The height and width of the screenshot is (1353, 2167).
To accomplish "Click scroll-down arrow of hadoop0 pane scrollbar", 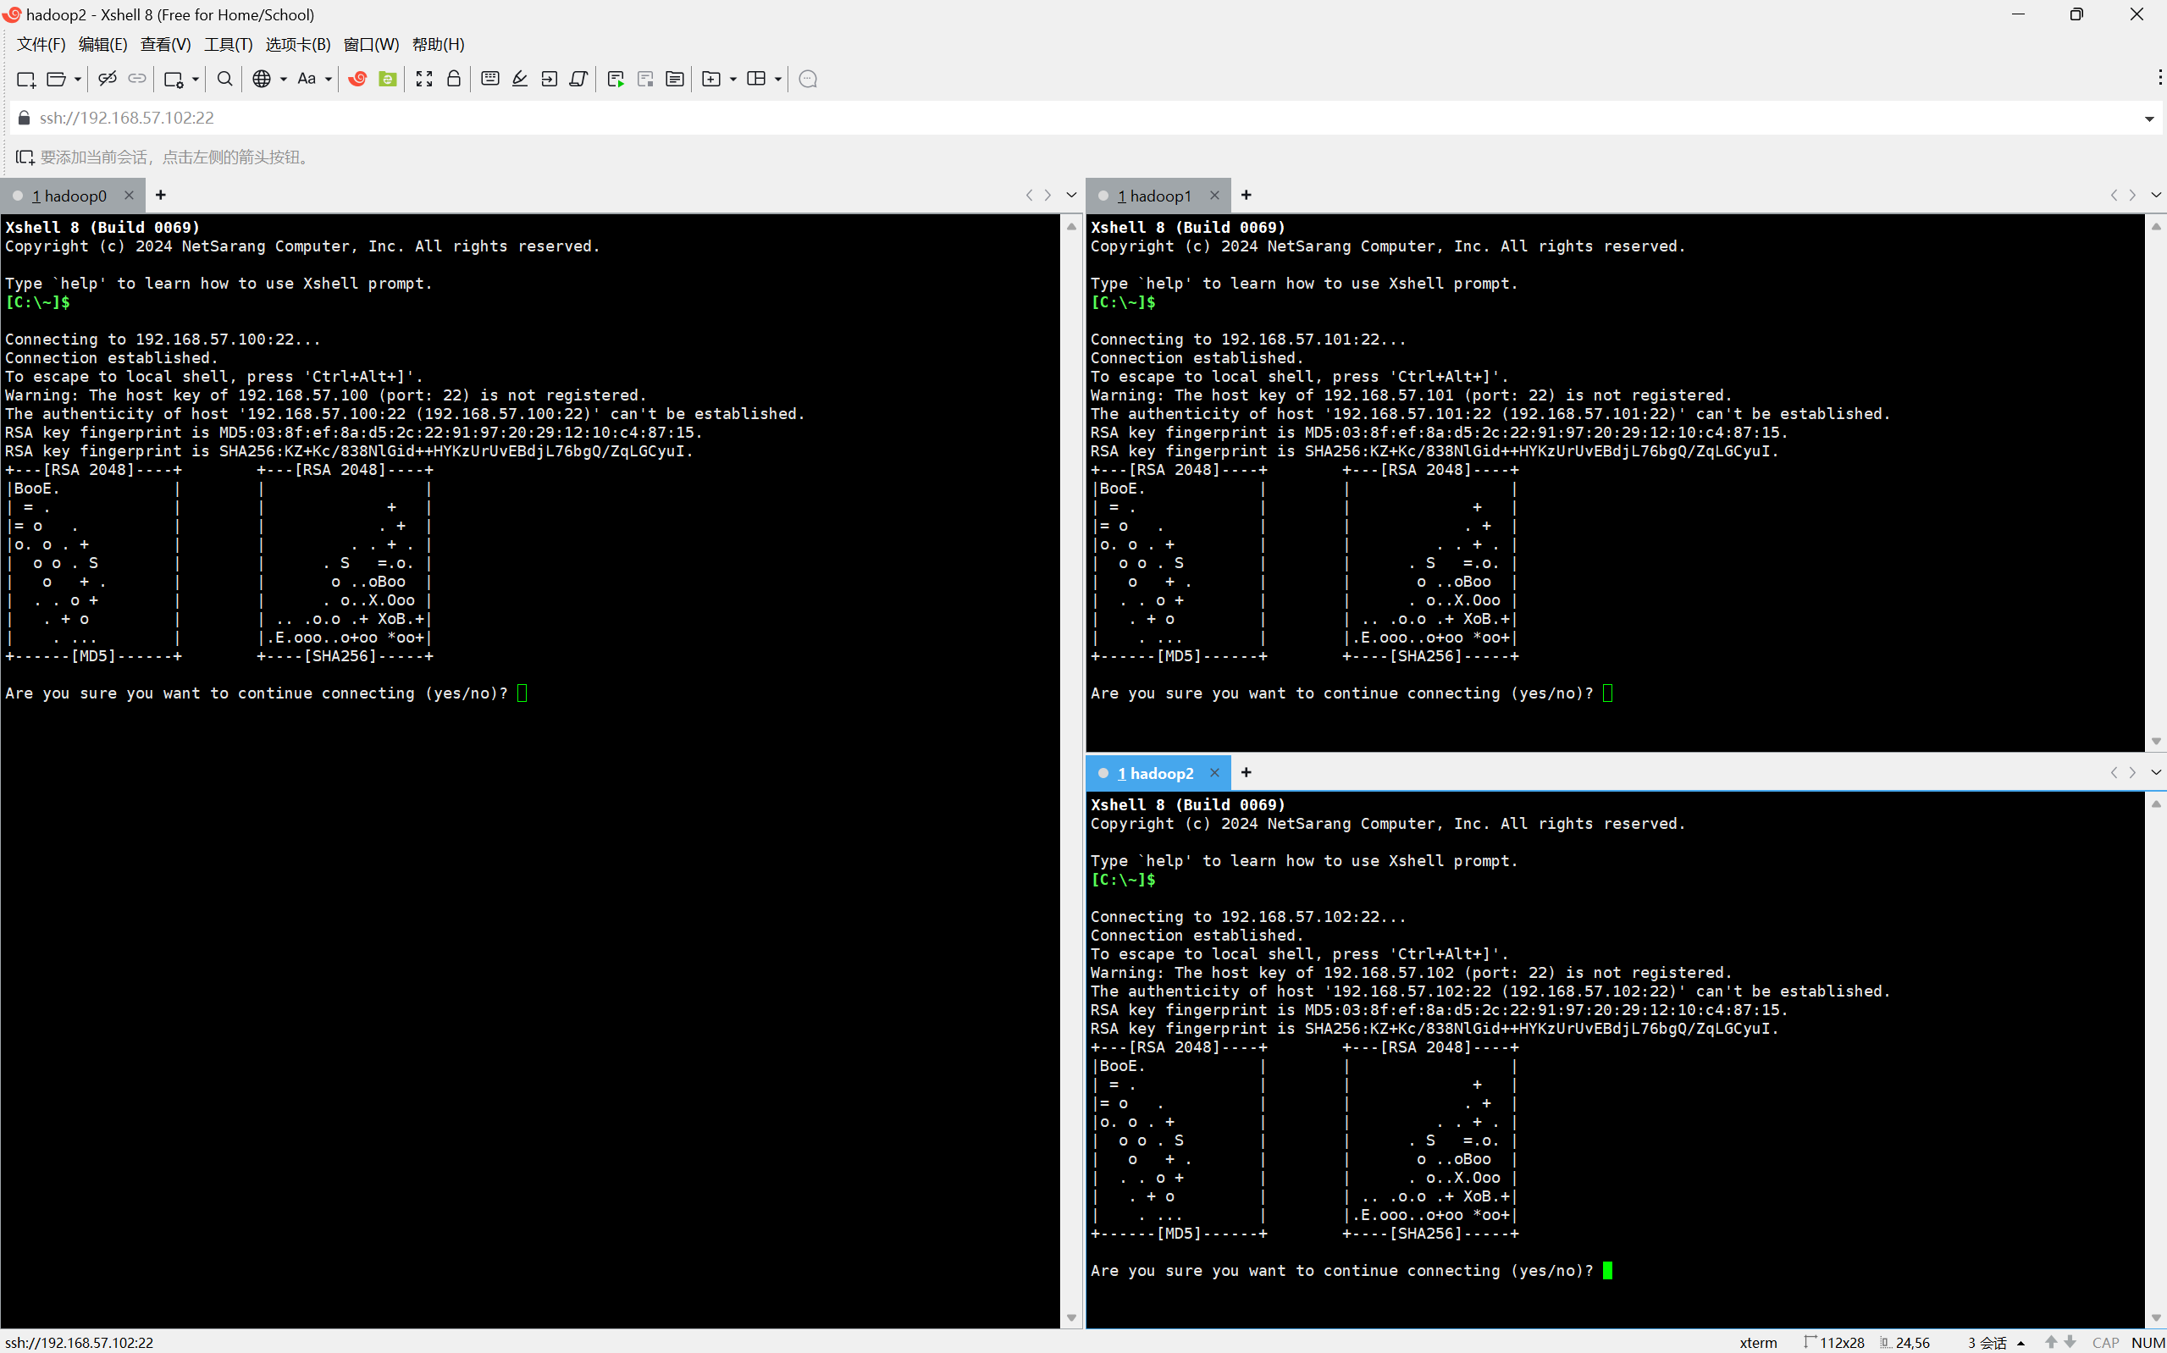I will tap(1071, 1318).
